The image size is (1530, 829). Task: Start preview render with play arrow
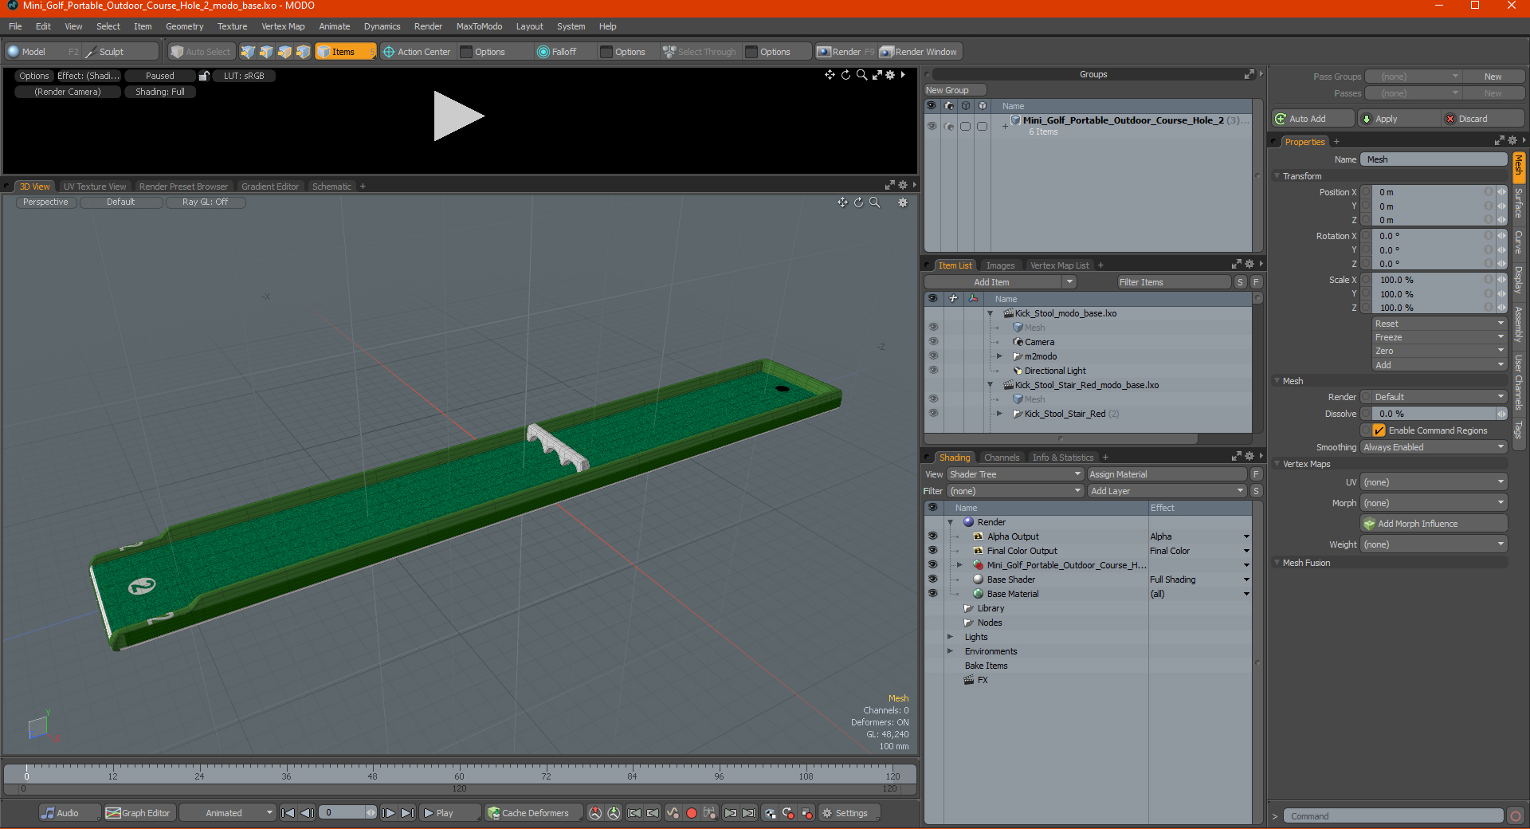pyautogui.click(x=458, y=116)
